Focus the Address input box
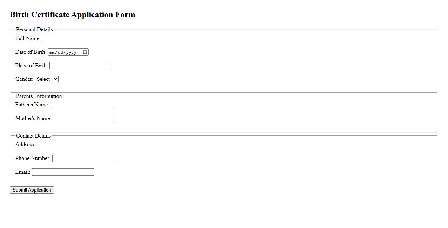The image size is (448, 228). [x=68, y=145]
